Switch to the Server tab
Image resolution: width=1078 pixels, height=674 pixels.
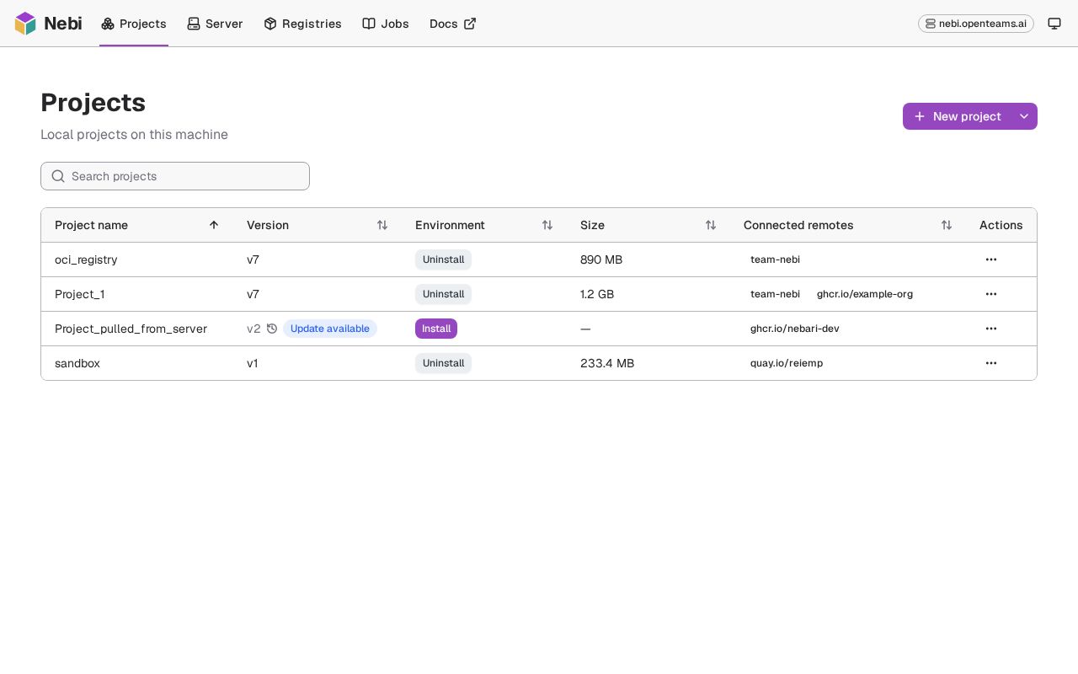pyautogui.click(x=215, y=24)
